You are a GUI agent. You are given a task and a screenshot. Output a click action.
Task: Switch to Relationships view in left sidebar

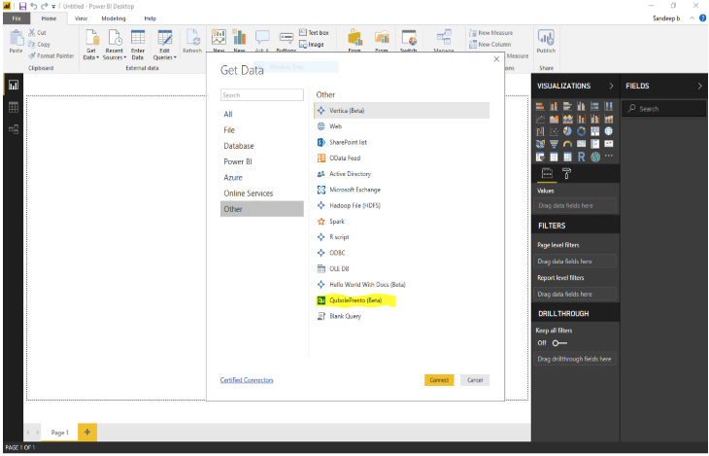coord(14,129)
